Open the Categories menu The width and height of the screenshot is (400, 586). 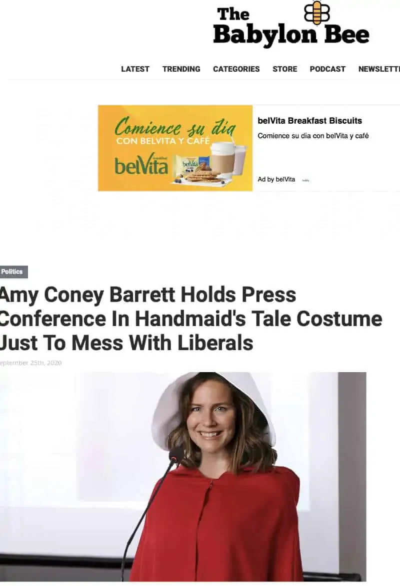pos(236,69)
